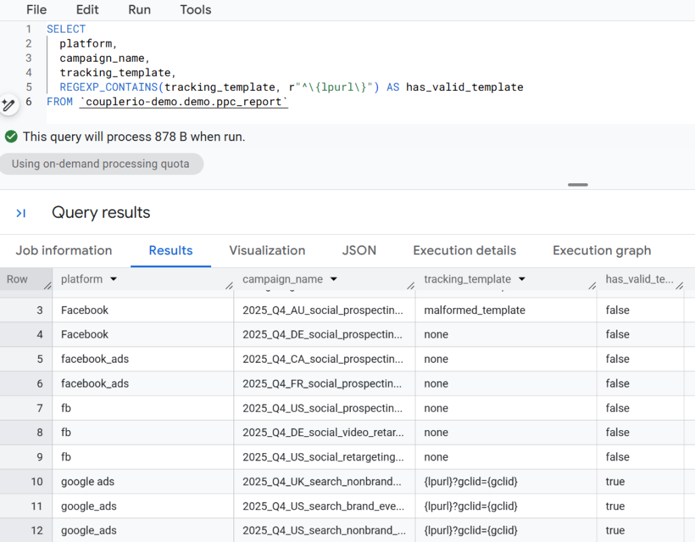Open the Visualization tab
The image size is (695, 542).
267,250
